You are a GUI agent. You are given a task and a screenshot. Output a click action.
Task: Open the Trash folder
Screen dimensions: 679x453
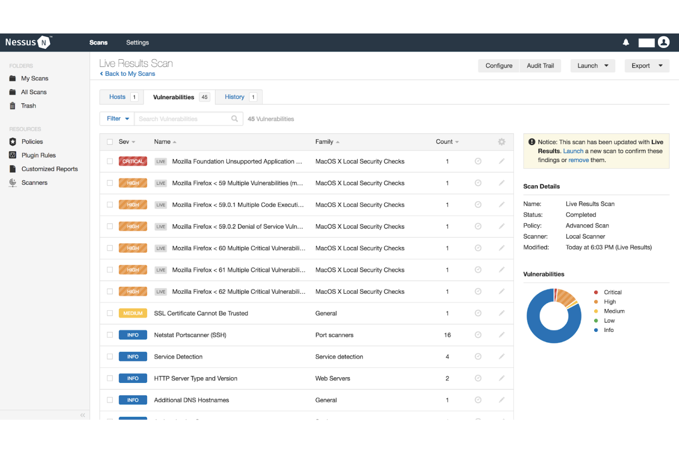[28, 106]
